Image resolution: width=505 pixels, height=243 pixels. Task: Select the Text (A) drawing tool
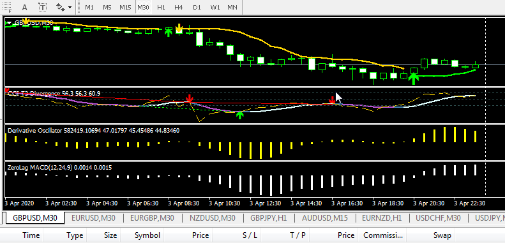pyautogui.click(x=24, y=7)
